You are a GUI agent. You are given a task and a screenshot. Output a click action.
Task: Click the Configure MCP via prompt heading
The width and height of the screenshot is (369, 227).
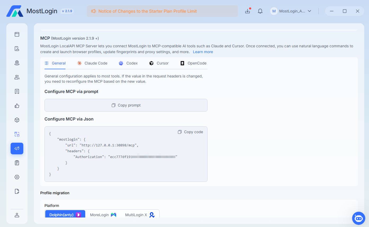click(71, 91)
